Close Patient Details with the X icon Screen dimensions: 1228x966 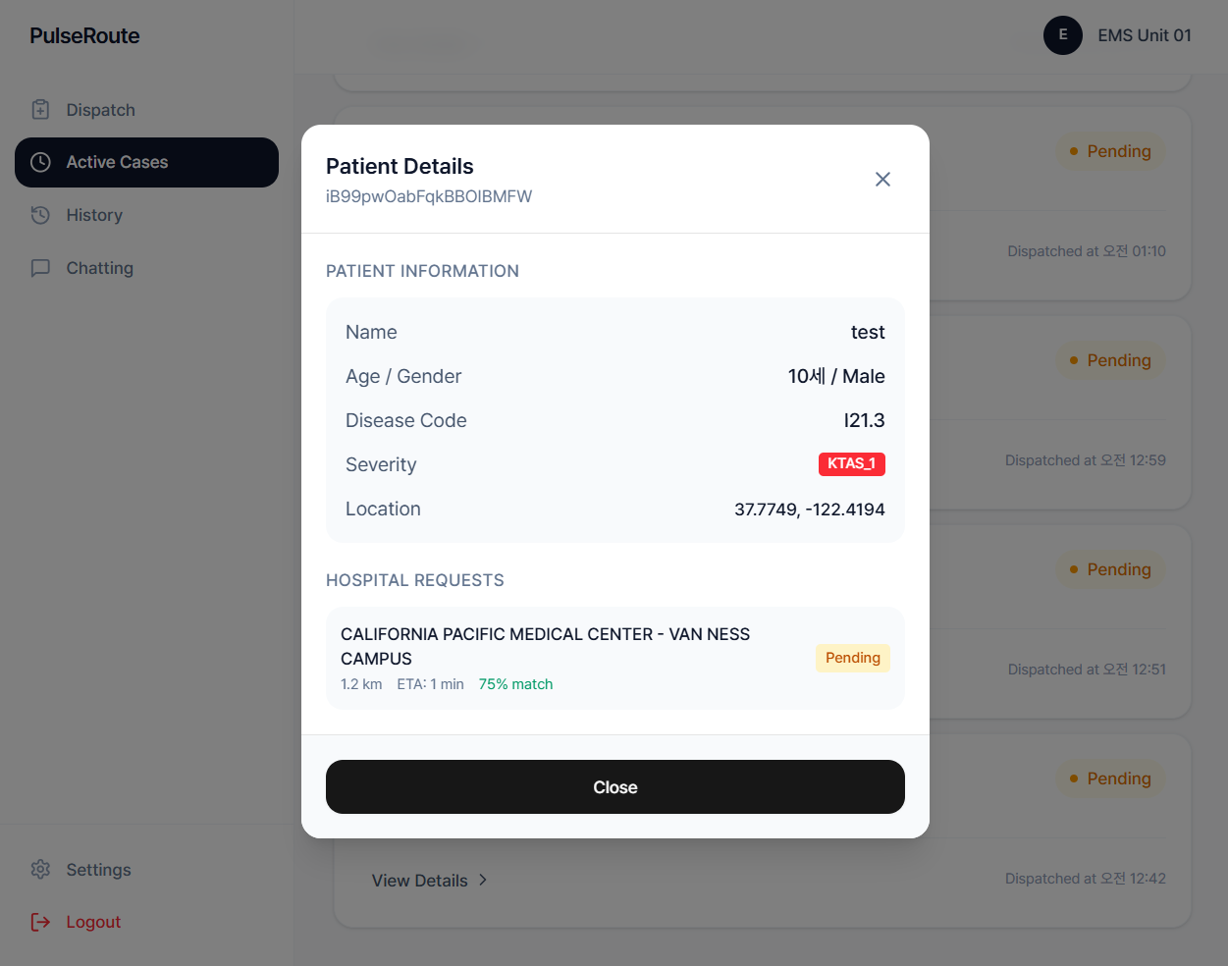(882, 179)
